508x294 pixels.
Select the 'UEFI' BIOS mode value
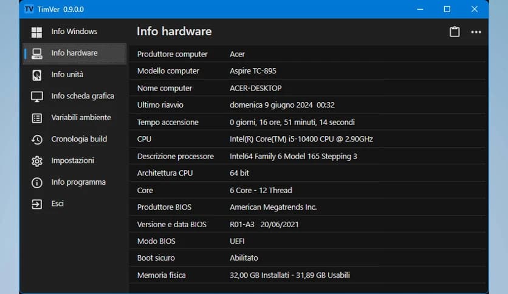tap(237, 241)
